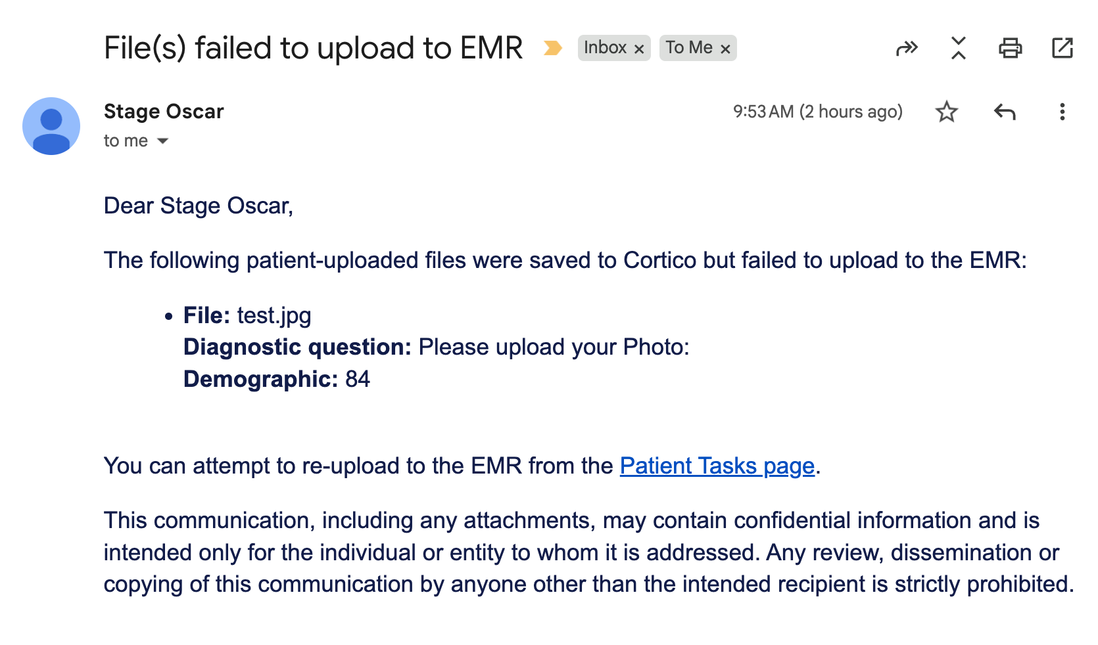
Task: Click the test.jpg file name text
Action: 274,315
